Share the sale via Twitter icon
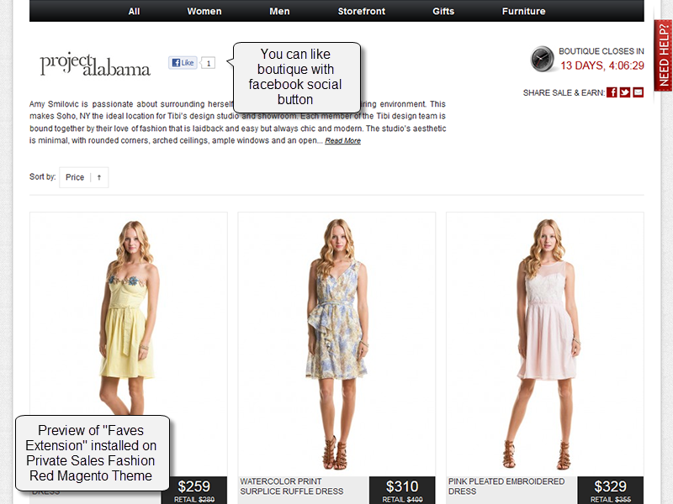The height and width of the screenshot is (504, 673). (x=625, y=92)
